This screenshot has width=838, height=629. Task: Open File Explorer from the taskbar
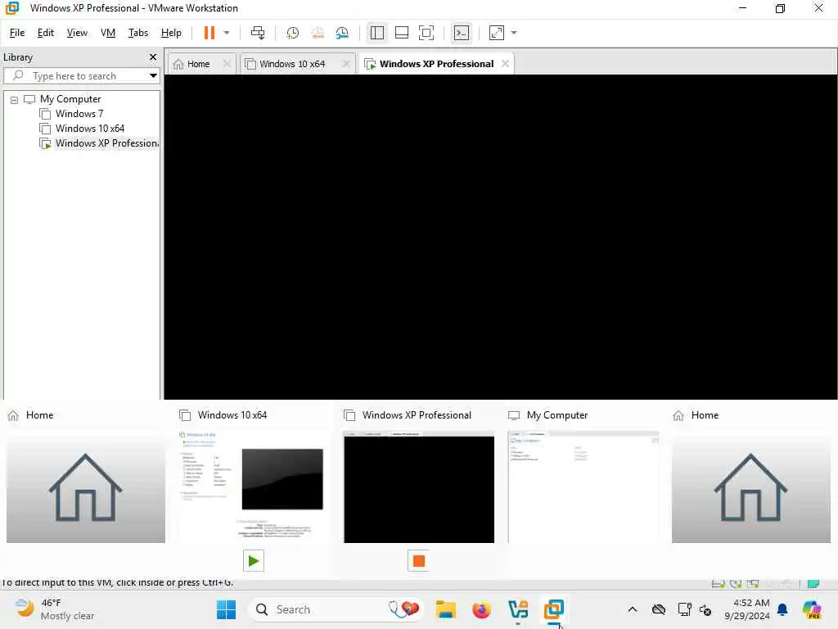[x=445, y=609]
